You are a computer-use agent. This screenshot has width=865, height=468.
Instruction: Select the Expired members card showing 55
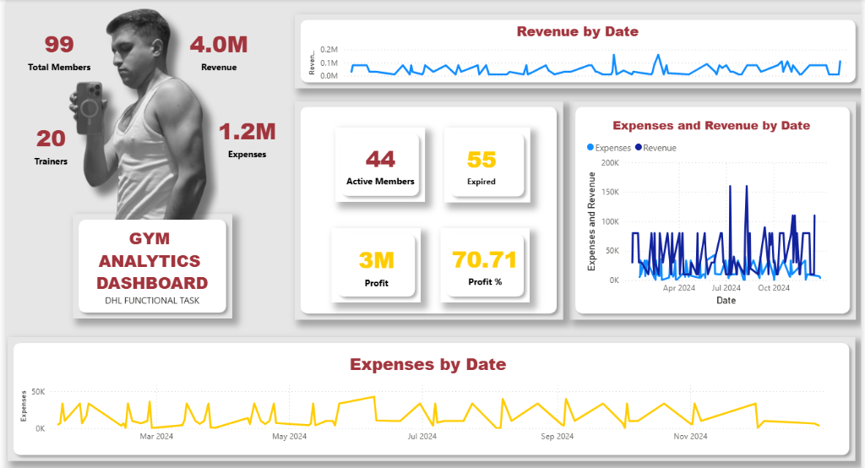(x=481, y=164)
